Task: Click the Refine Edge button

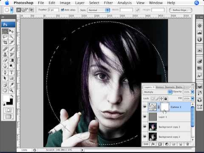Action: pyautogui.click(x=181, y=10)
